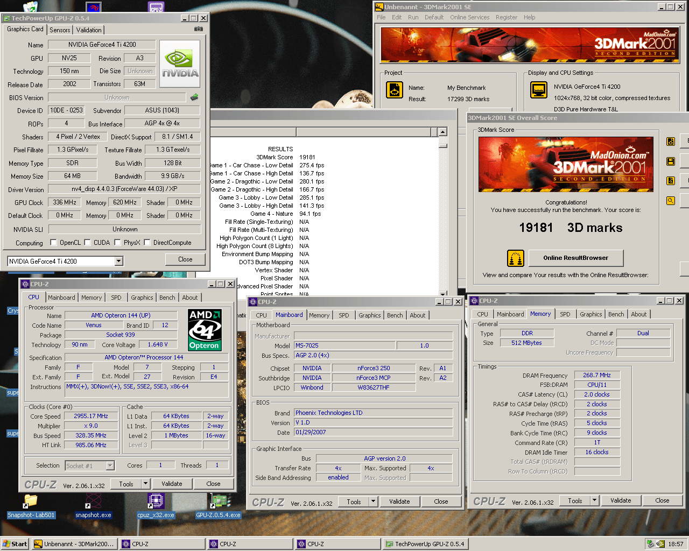689x551 pixels.
Task: Click the Driver Version field in GPU-Z
Action: 124,189
